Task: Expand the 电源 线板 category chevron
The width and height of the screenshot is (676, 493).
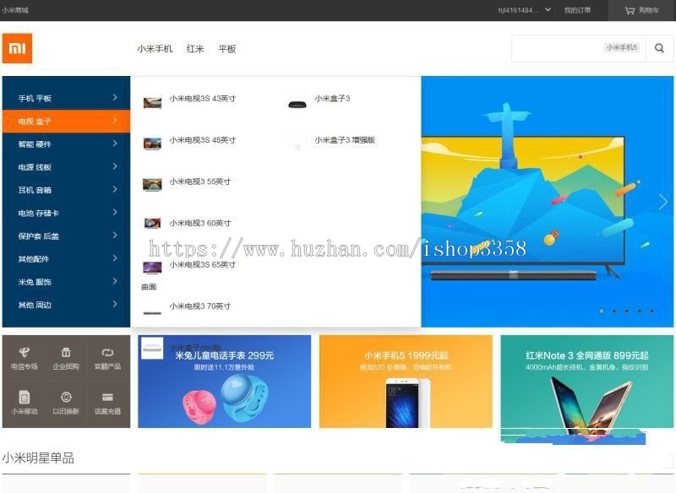Action: tap(115, 166)
